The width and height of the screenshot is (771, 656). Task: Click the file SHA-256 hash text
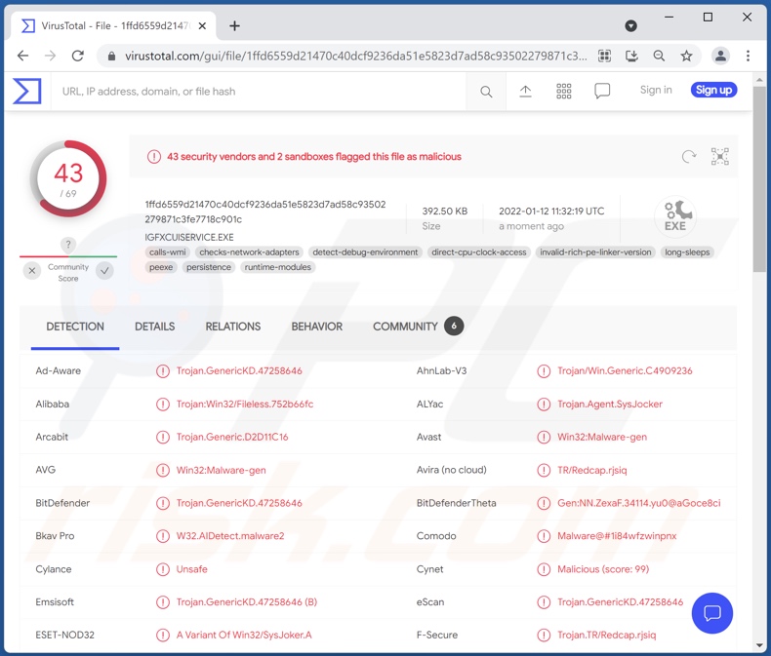(x=265, y=212)
